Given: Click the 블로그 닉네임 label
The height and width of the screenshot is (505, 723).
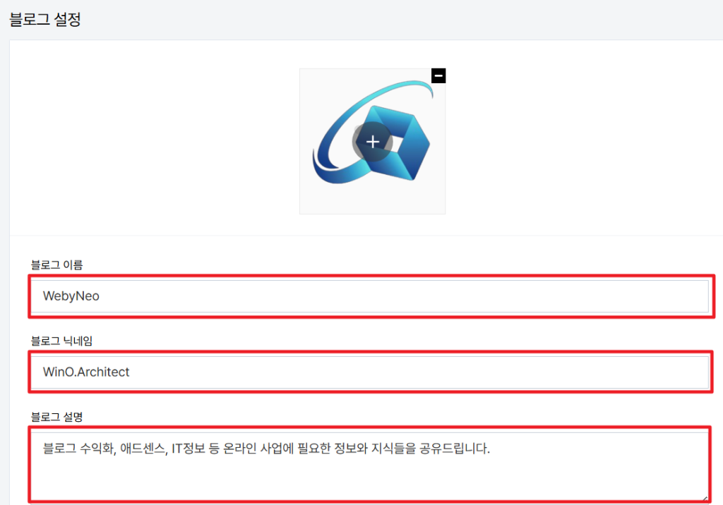Looking at the screenshot, I should (61, 341).
